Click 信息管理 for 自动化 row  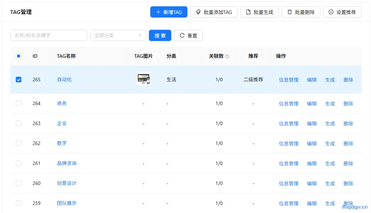point(289,80)
